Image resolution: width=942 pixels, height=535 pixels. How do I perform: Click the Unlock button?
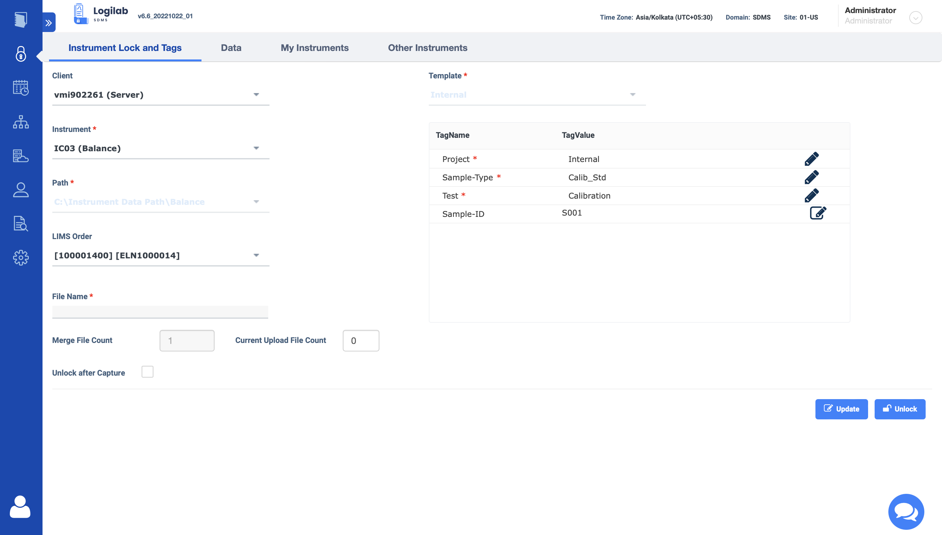point(900,409)
